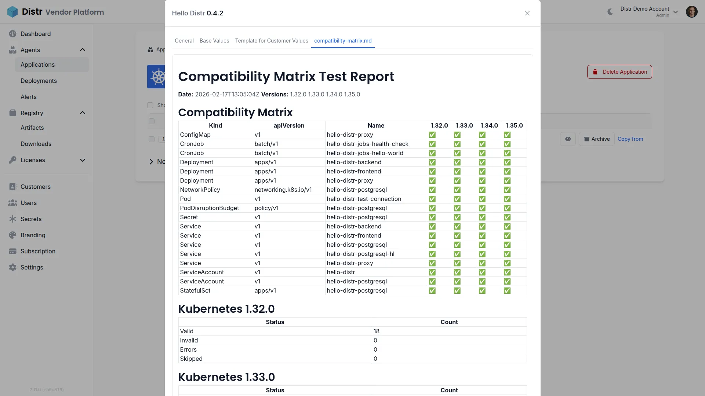This screenshot has width=705, height=396.
Task: Collapse the Agents section in the sidebar
Action: (83, 49)
